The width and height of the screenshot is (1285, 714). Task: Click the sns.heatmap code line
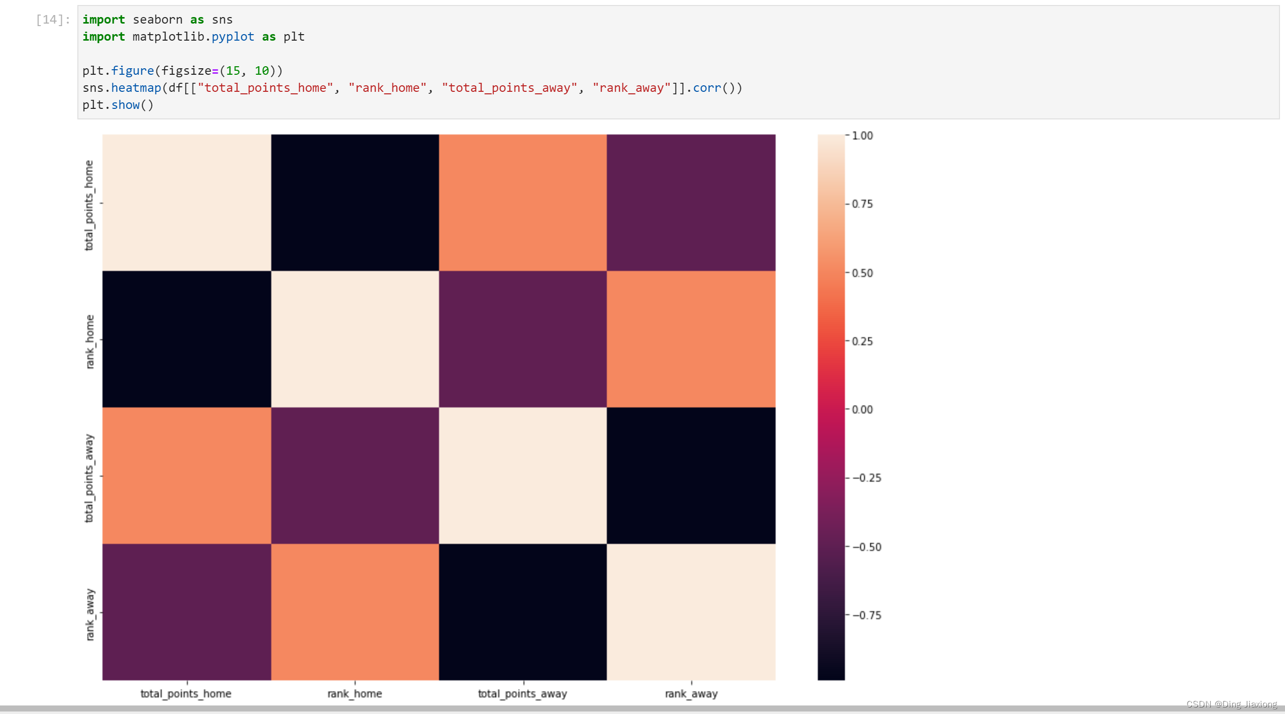click(x=412, y=88)
